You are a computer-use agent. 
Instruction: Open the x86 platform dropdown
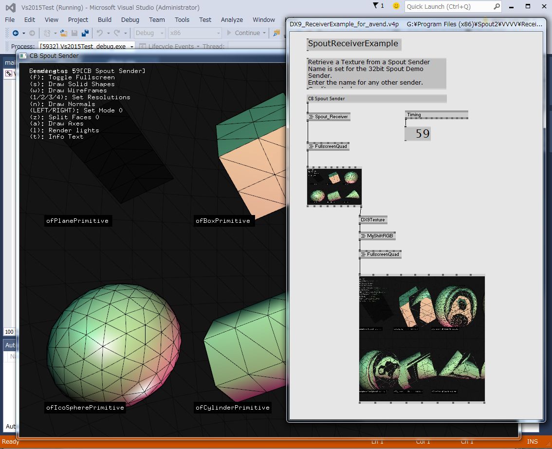219,33
